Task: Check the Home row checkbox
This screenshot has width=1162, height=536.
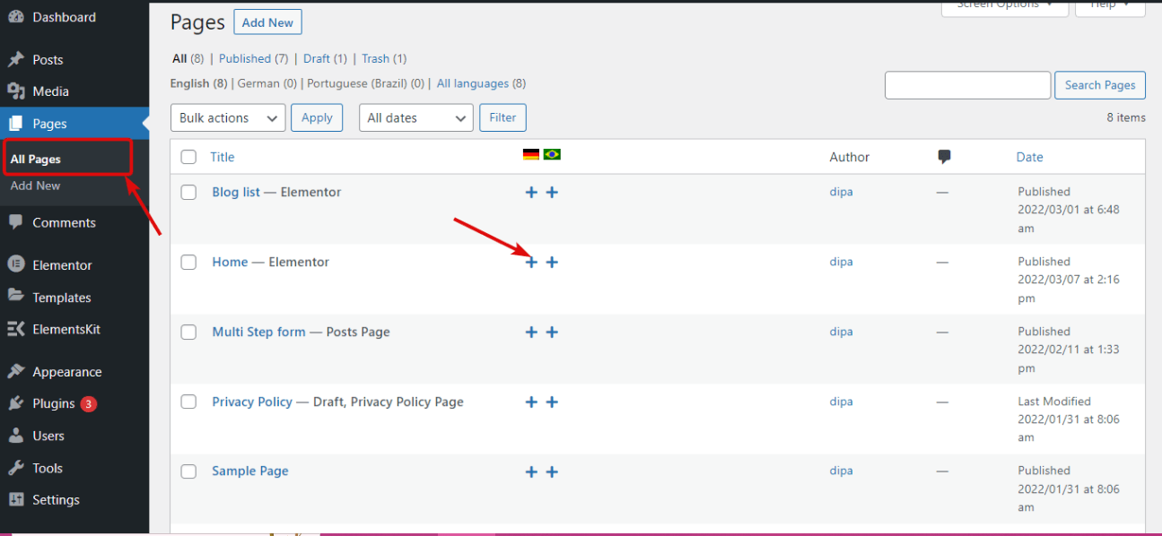Action: click(x=188, y=262)
